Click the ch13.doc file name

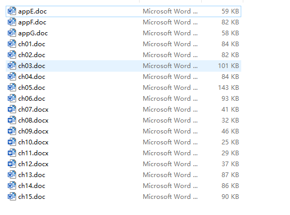(x=32, y=175)
